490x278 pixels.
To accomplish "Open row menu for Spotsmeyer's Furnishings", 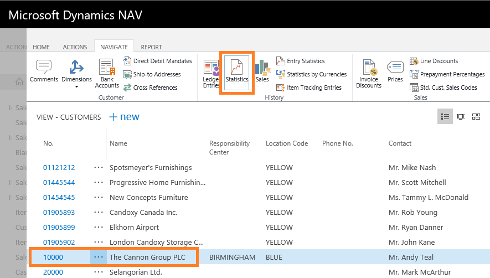I will pyautogui.click(x=99, y=168).
